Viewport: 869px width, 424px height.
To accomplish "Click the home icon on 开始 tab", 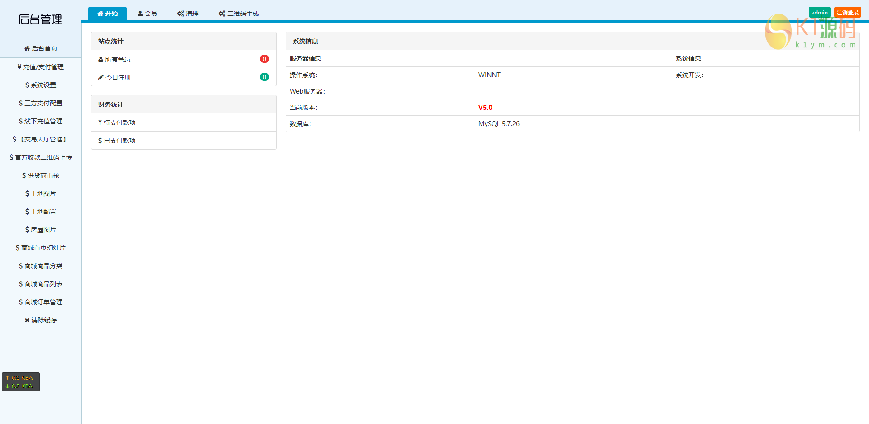I will [x=100, y=14].
